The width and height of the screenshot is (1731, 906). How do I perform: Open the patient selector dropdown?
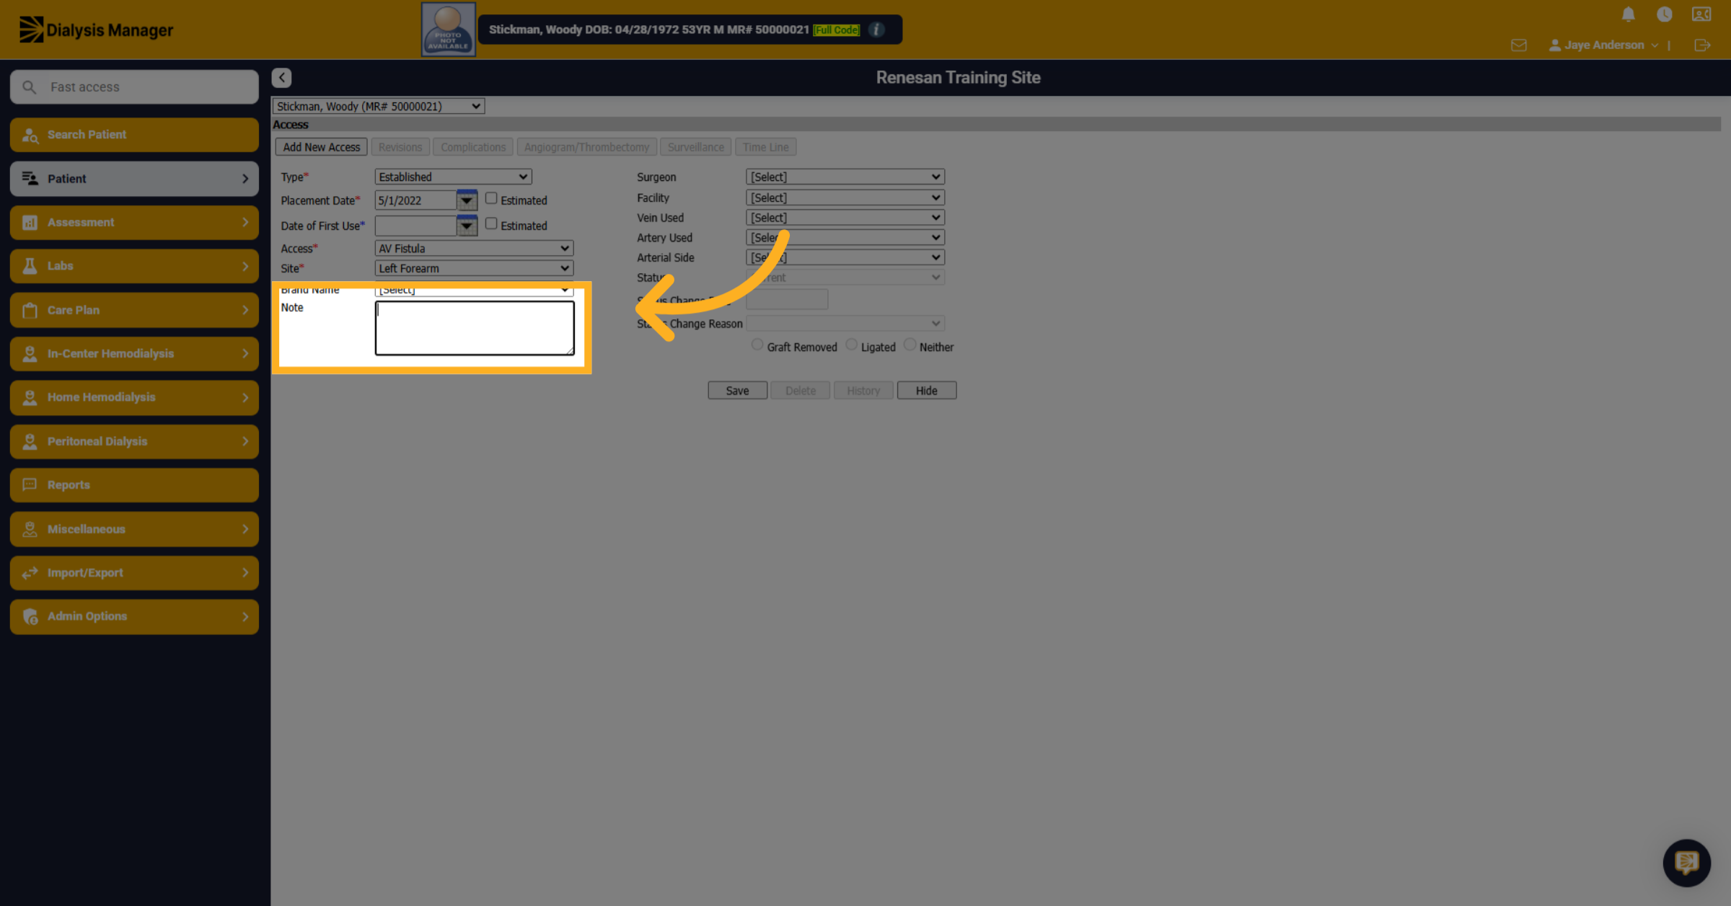click(x=378, y=106)
